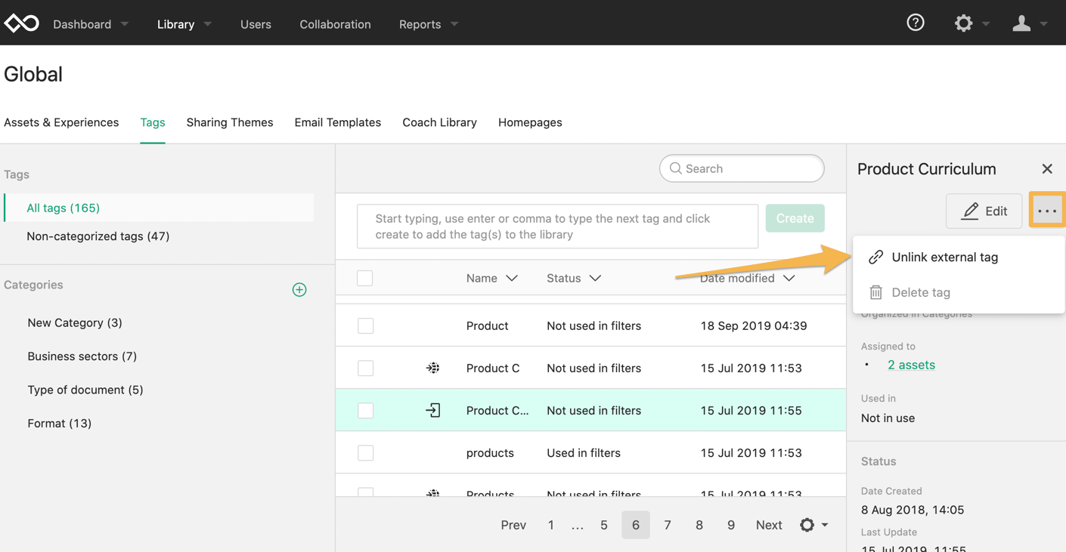Open the dropdown arrow beside user icon
This screenshot has height=552, width=1066.
tap(1044, 24)
